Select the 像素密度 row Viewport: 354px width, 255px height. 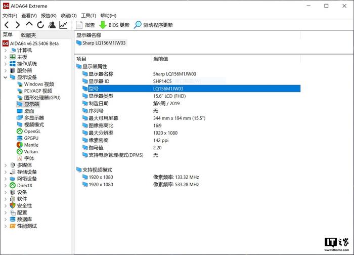point(191,141)
